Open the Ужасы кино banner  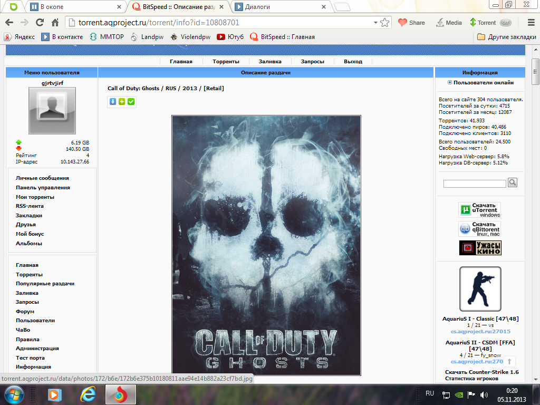[x=480, y=248]
